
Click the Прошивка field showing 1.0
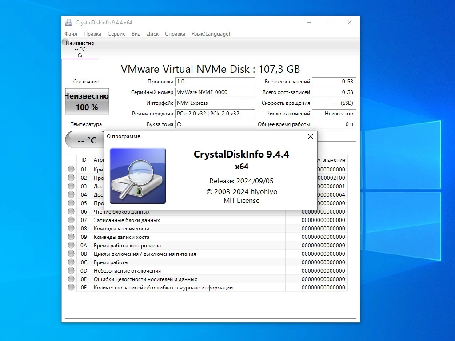pos(215,82)
